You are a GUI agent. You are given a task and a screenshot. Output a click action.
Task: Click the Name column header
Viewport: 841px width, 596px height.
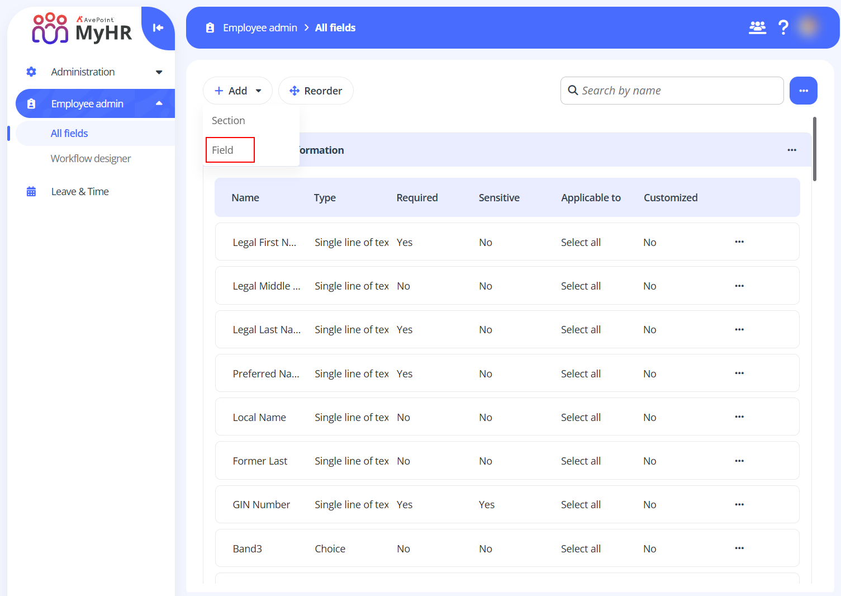pyautogui.click(x=245, y=197)
